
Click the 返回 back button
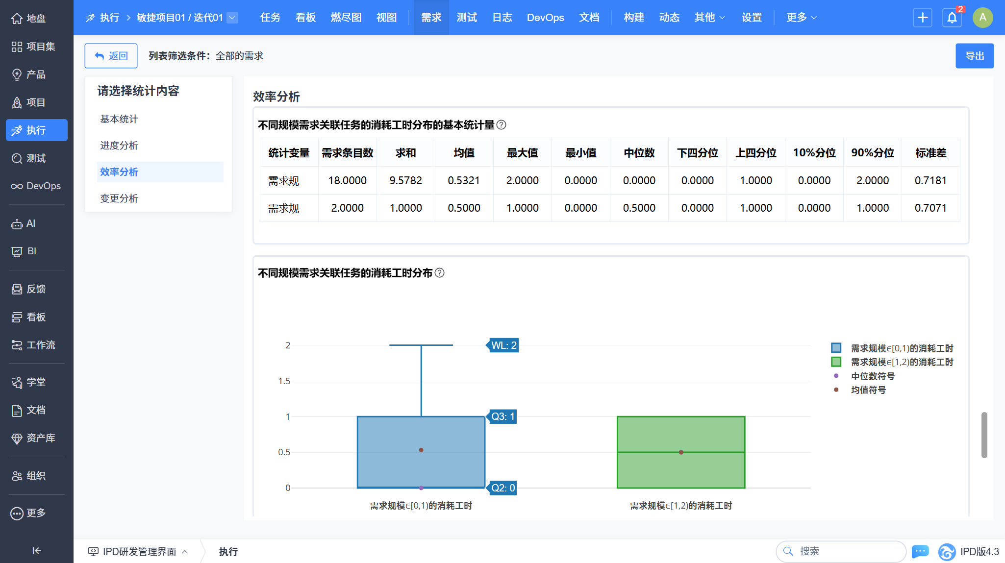point(111,56)
